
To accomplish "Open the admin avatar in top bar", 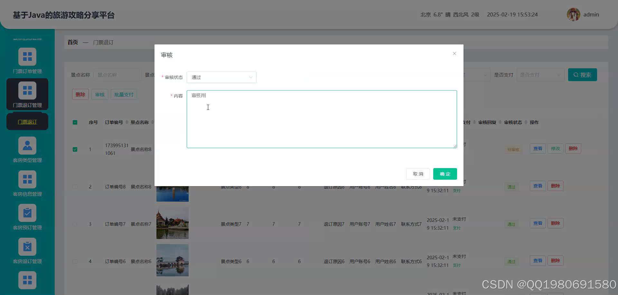I will click(x=574, y=14).
